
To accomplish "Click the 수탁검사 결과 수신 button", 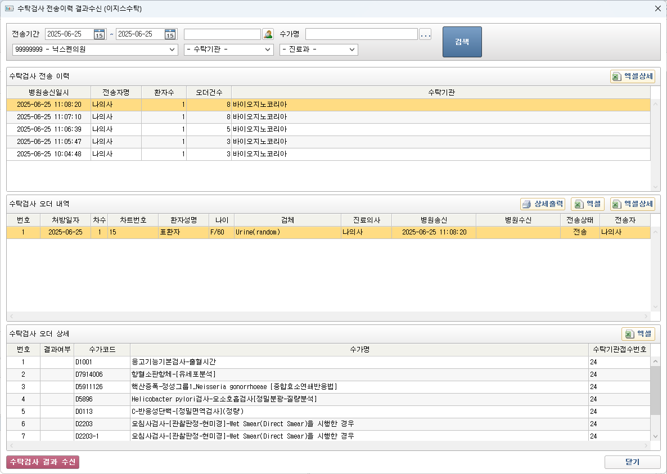I will [x=43, y=462].
